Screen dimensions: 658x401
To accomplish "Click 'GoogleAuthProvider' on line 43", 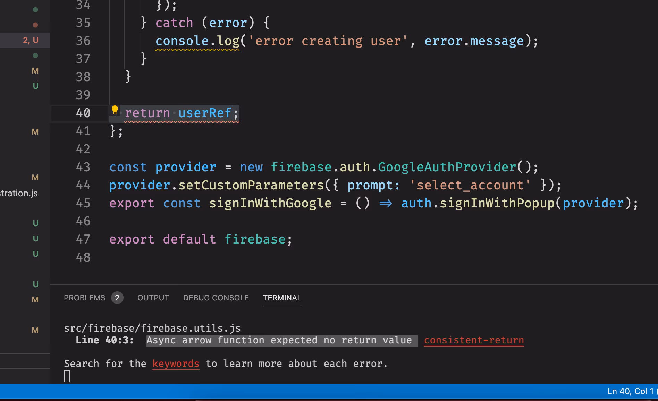I will [447, 167].
